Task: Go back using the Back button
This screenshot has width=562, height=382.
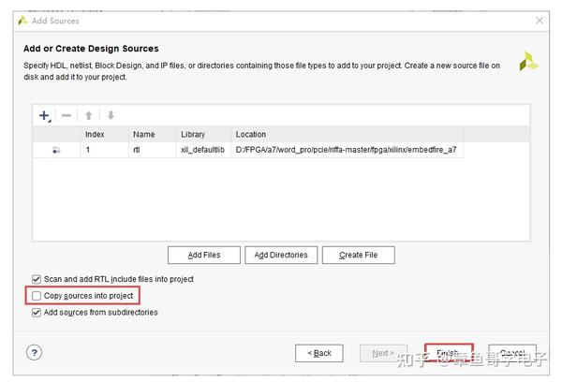Action: click(319, 353)
